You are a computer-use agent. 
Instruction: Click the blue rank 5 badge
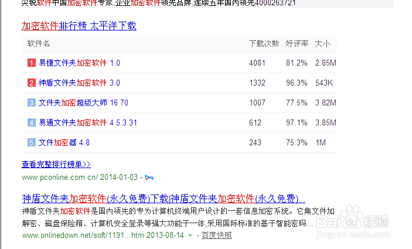[32, 142]
